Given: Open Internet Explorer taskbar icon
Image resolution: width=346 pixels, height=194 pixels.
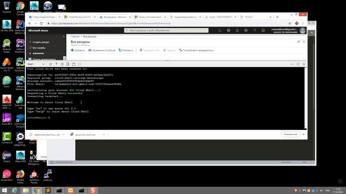Looking at the screenshot, I should point(15,190).
